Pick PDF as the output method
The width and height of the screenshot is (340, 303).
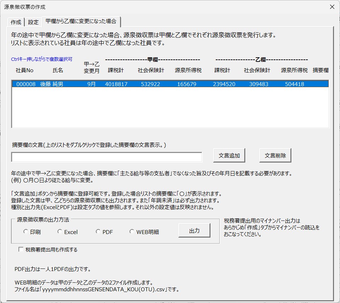coord(98,232)
